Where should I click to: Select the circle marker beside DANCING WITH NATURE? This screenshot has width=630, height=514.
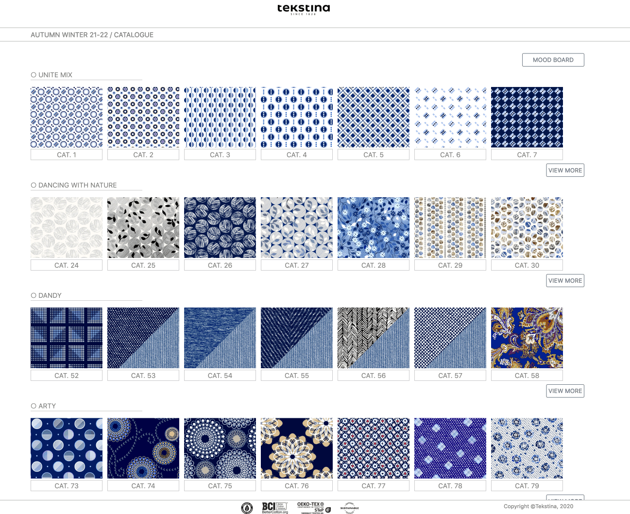coord(34,185)
